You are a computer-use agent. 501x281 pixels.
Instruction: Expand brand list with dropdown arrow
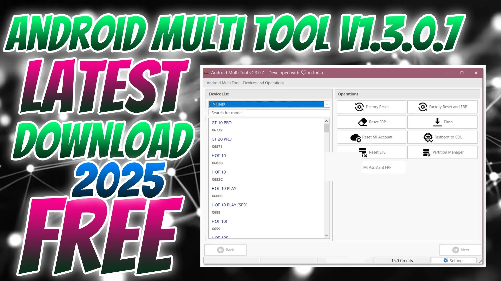tap(327, 104)
